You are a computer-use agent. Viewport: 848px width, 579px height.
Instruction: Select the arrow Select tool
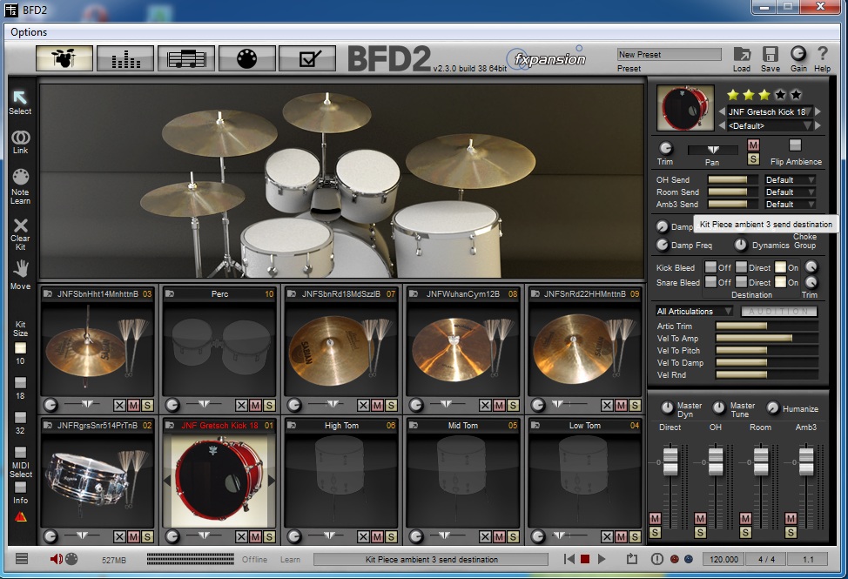click(20, 98)
